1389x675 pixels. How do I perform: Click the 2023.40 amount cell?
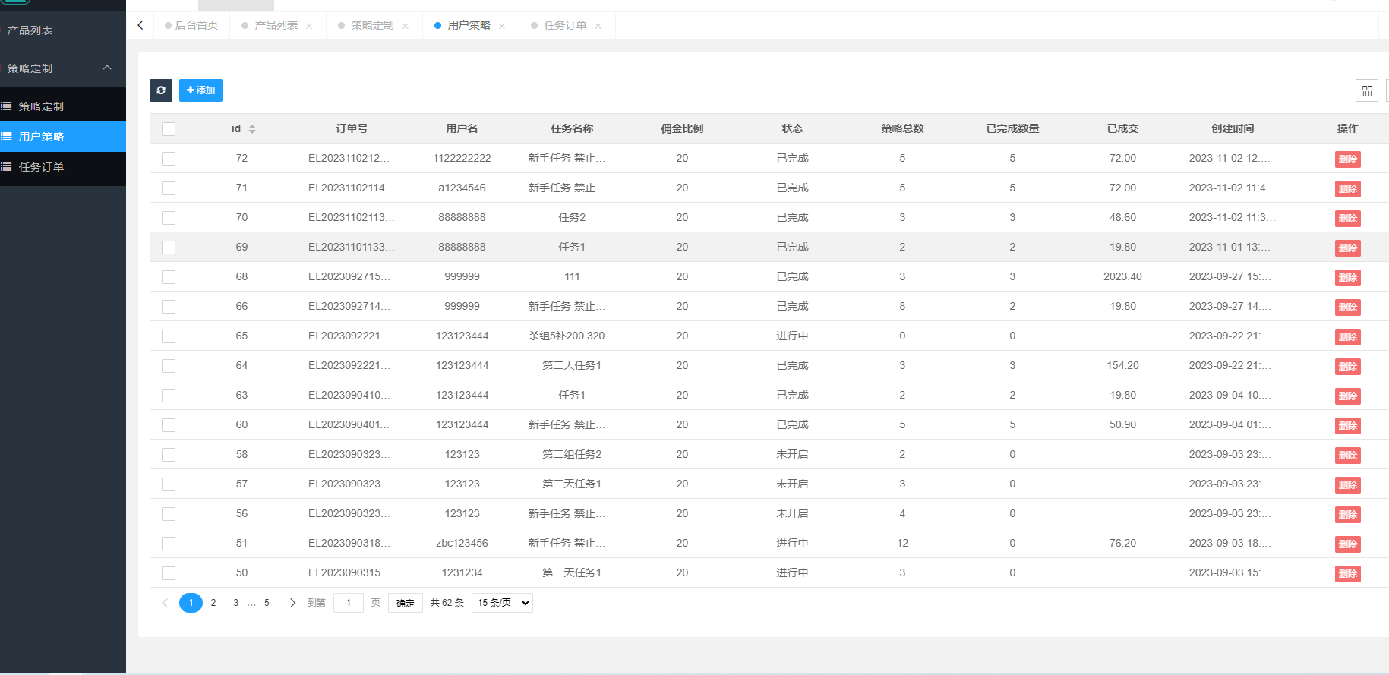[x=1122, y=276]
